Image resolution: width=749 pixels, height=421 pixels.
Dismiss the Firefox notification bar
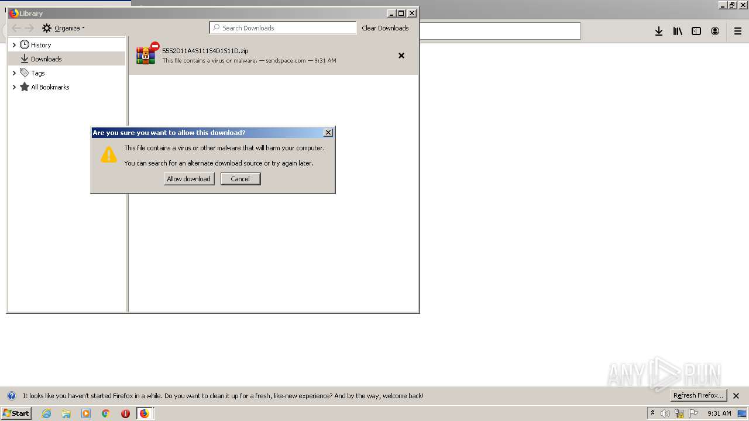coord(736,396)
